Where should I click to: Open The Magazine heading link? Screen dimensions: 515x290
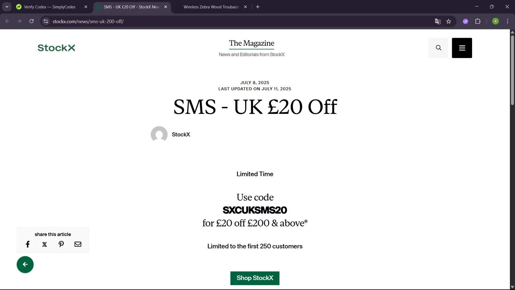(252, 43)
